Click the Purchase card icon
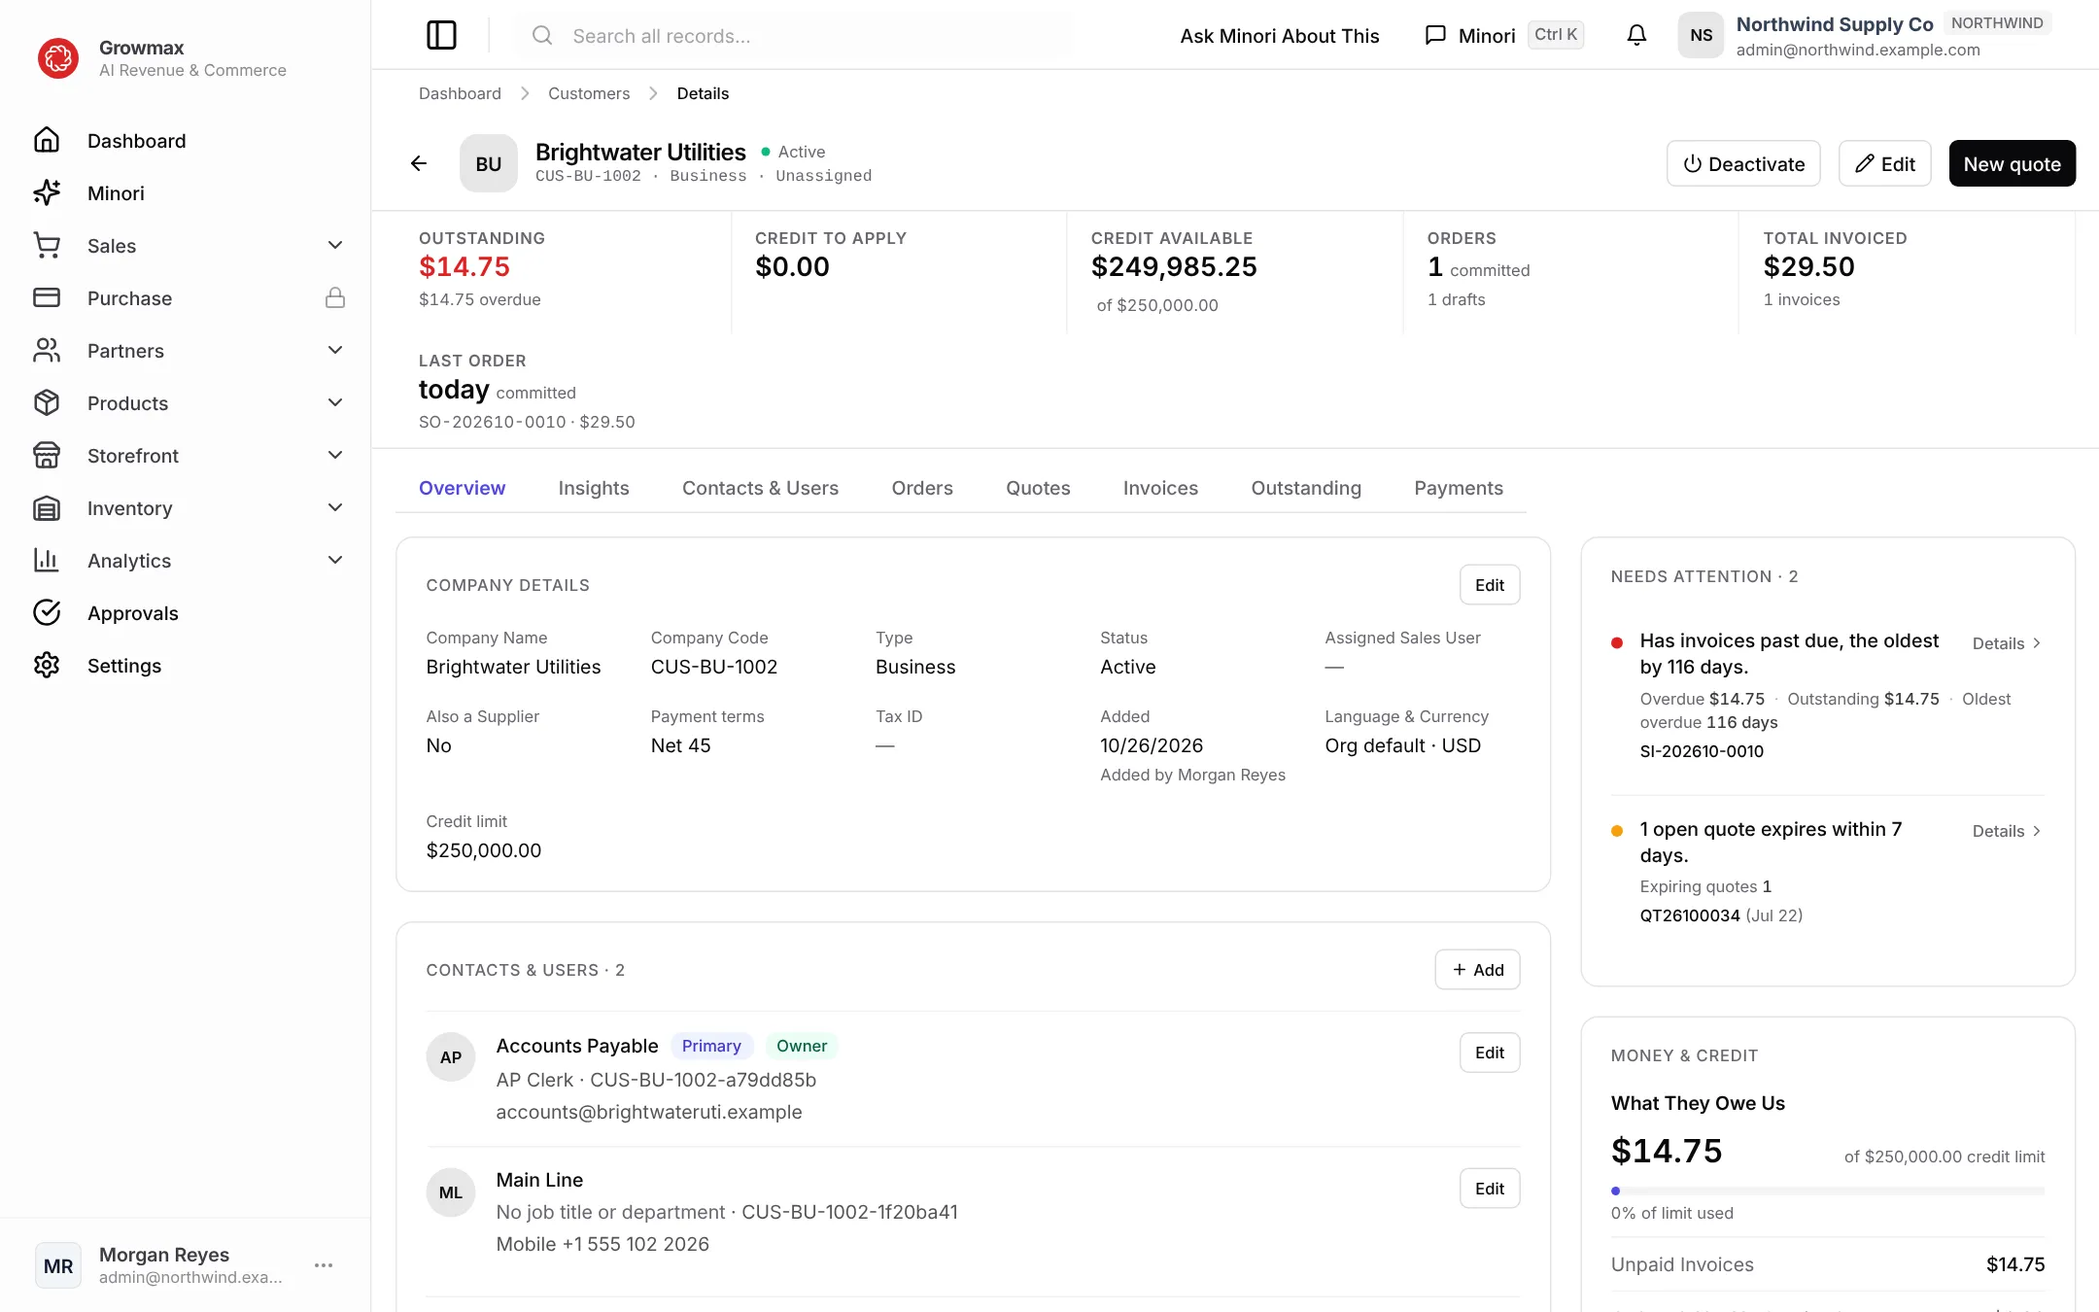 [47, 297]
